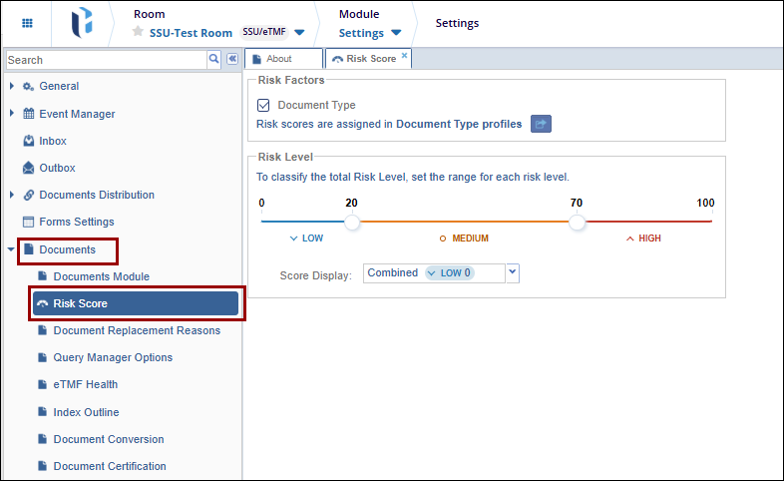Viewport: 784px width, 481px height.
Task: Expand the Event Manager node
Action: click(12, 114)
